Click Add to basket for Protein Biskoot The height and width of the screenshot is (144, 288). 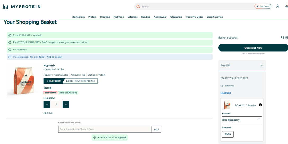click(x=54, y=57)
